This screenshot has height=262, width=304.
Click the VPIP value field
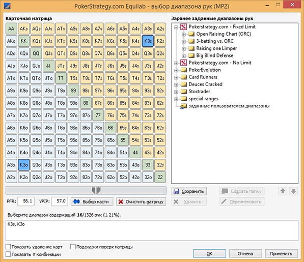coord(60,201)
